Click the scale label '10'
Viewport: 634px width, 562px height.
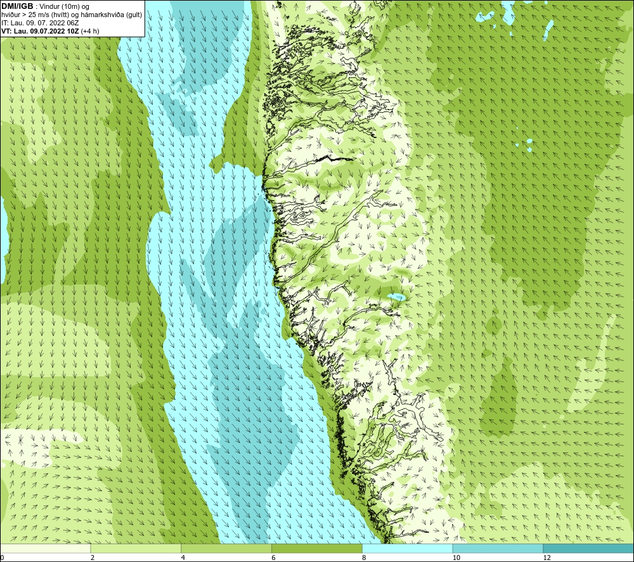456,558
